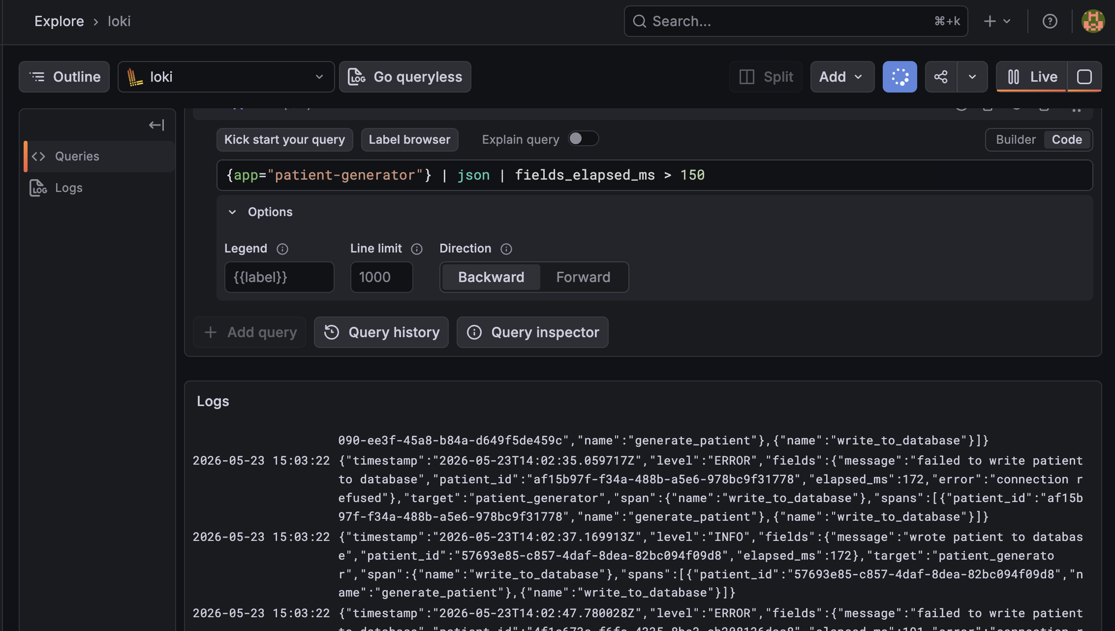Click log line with timestamp 14:02:47.780028Z

(638, 620)
